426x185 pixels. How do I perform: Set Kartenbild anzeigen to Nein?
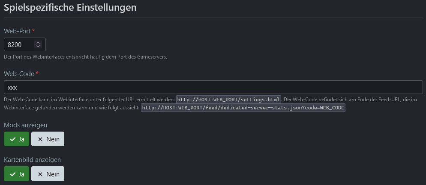click(48, 174)
